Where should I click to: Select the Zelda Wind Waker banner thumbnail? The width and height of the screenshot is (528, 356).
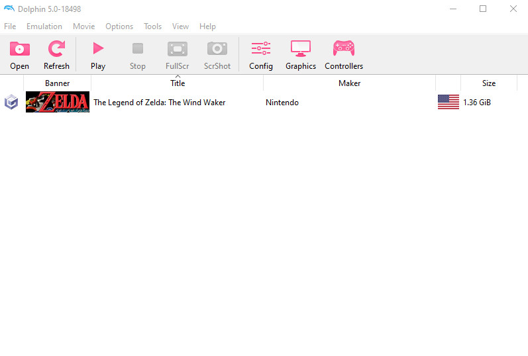58,102
